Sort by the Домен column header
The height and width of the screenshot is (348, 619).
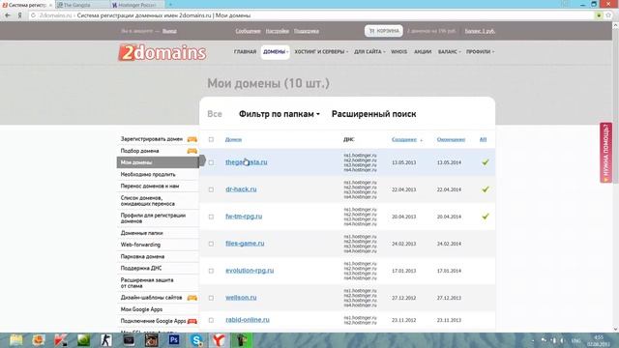[233, 139]
